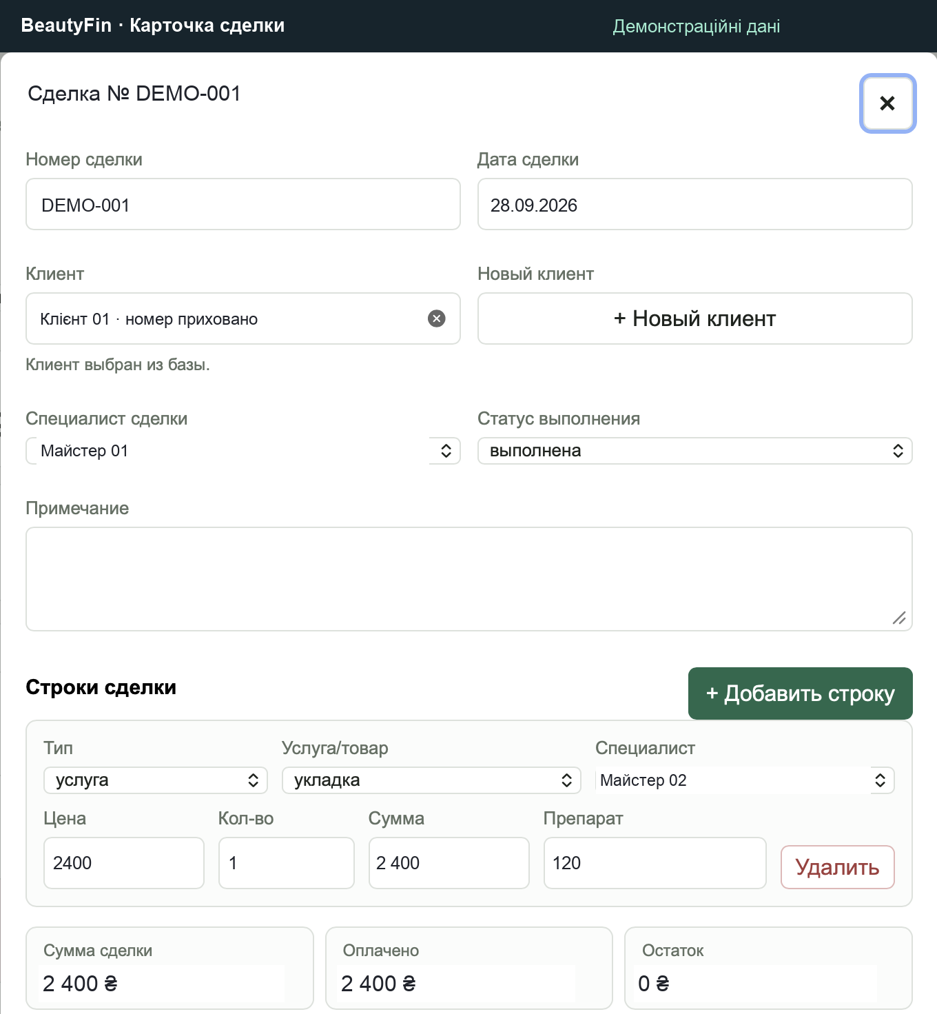Delete the deal row with Удалить
The image size is (937, 1014).
point(838,867)
